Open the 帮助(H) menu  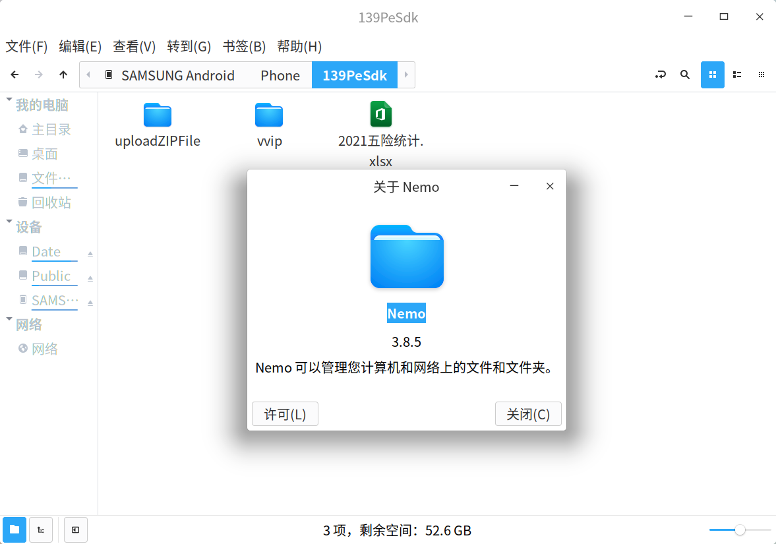coord(299,47)
